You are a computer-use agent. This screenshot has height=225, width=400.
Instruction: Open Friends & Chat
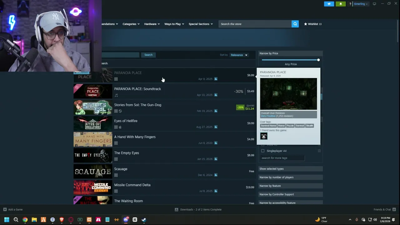click(x=385, y=210)
